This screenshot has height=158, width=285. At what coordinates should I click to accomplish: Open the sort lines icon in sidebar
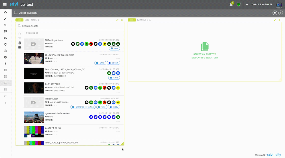(5, 96)
